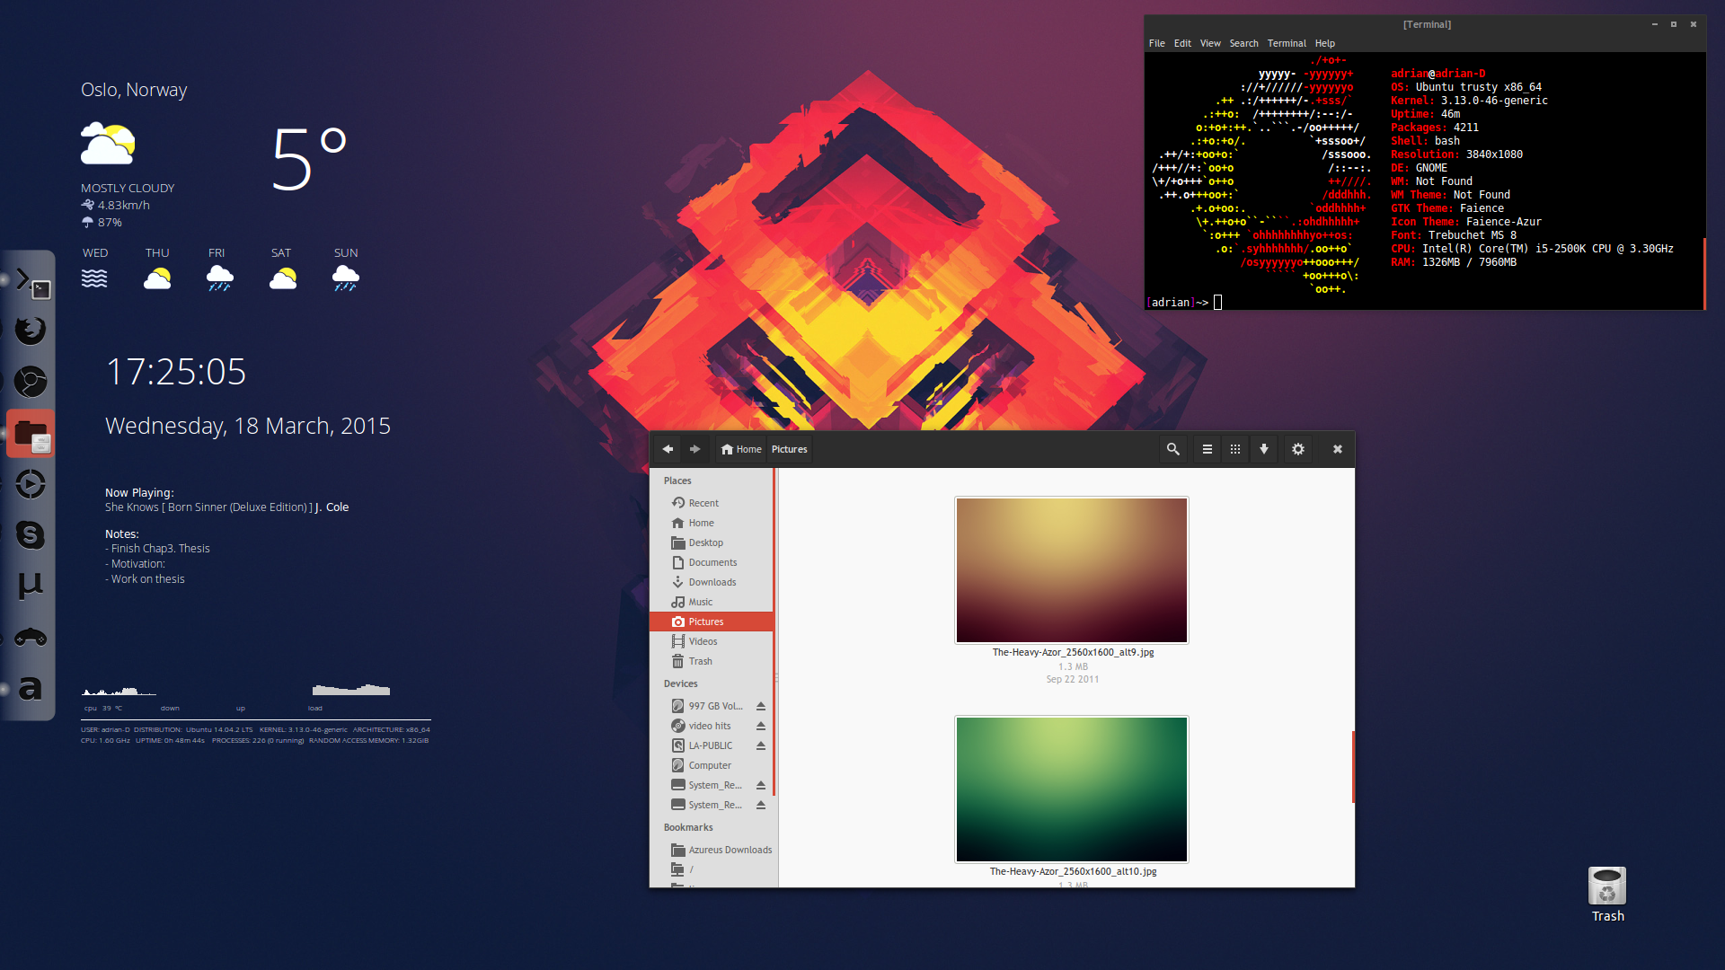Switch to grid view in file manager

(x=1235, y=449)
